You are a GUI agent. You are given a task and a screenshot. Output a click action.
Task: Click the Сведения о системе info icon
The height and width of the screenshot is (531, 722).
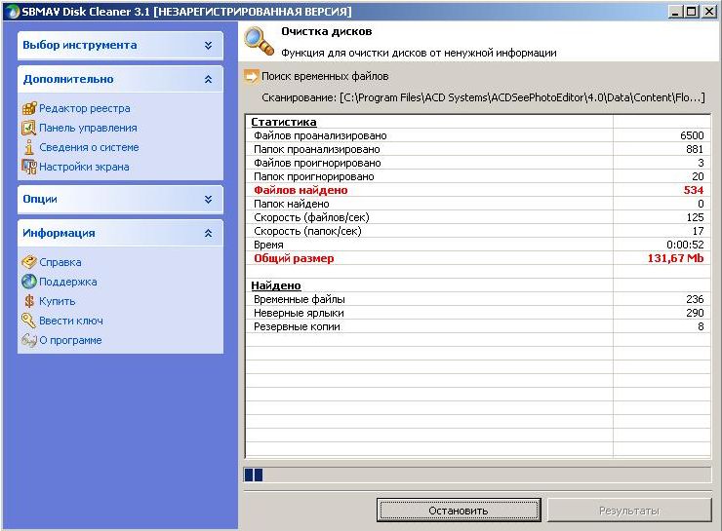[x=29, y=147]
